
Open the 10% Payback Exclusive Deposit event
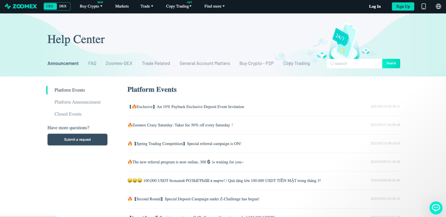(x=186, y=107)
